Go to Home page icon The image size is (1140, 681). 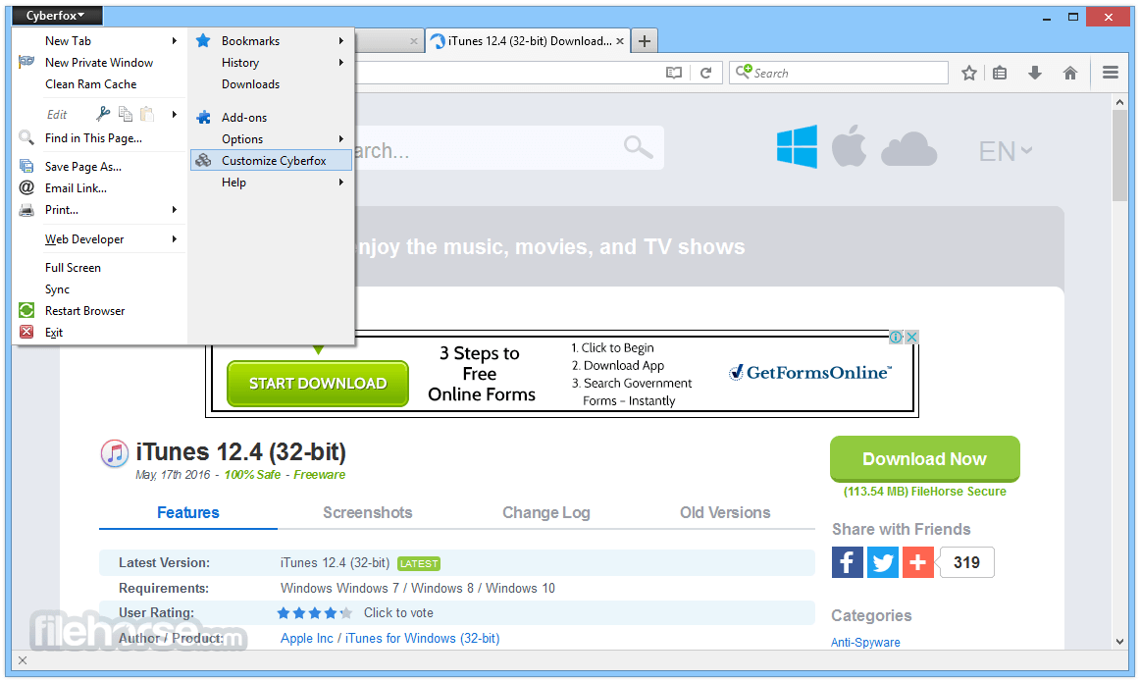click(1070, 73)
